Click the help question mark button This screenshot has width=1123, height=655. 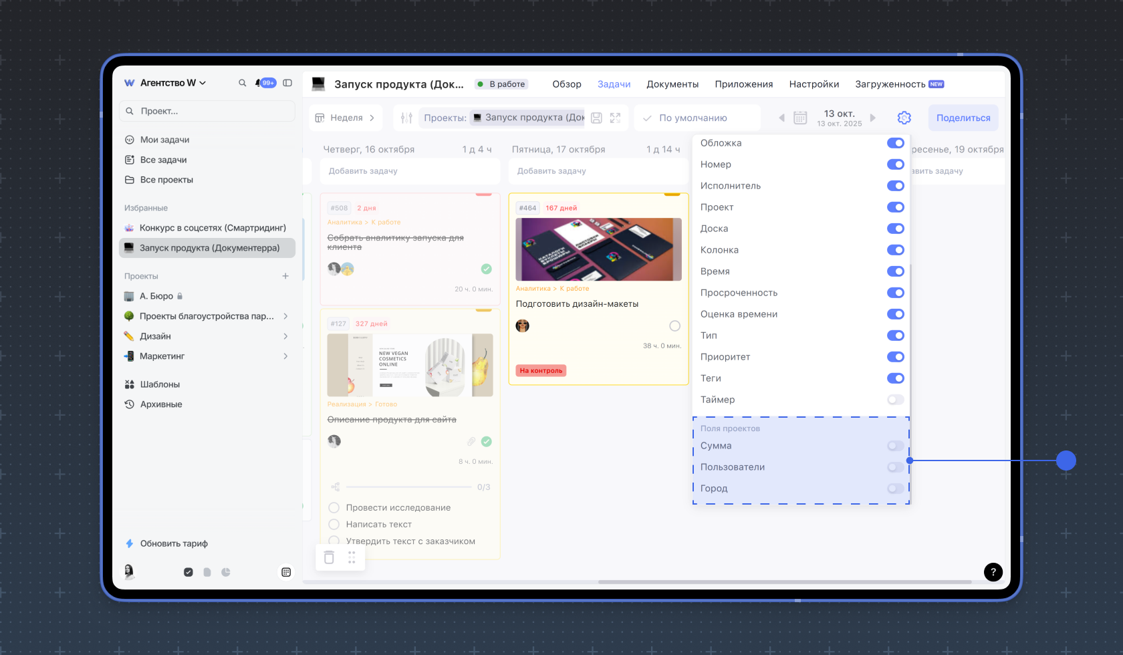(x=993, y=571)
